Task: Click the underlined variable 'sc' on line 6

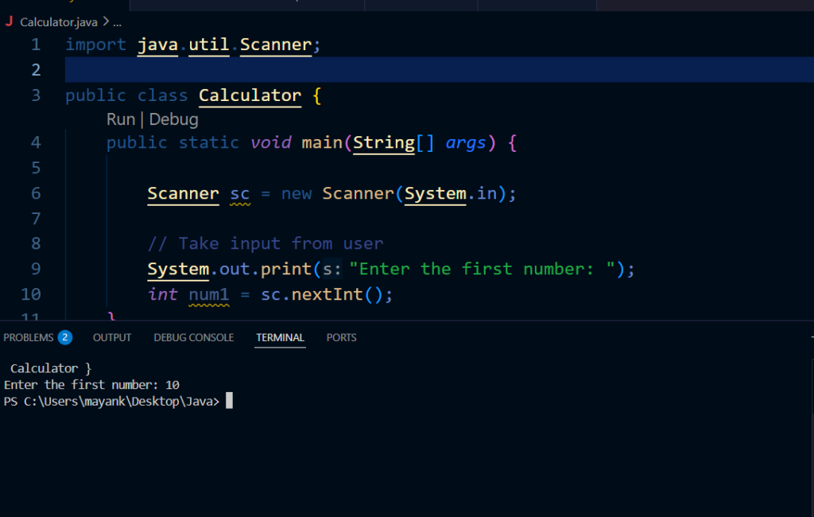Action: pyautogui.click(x=240, y=194)
